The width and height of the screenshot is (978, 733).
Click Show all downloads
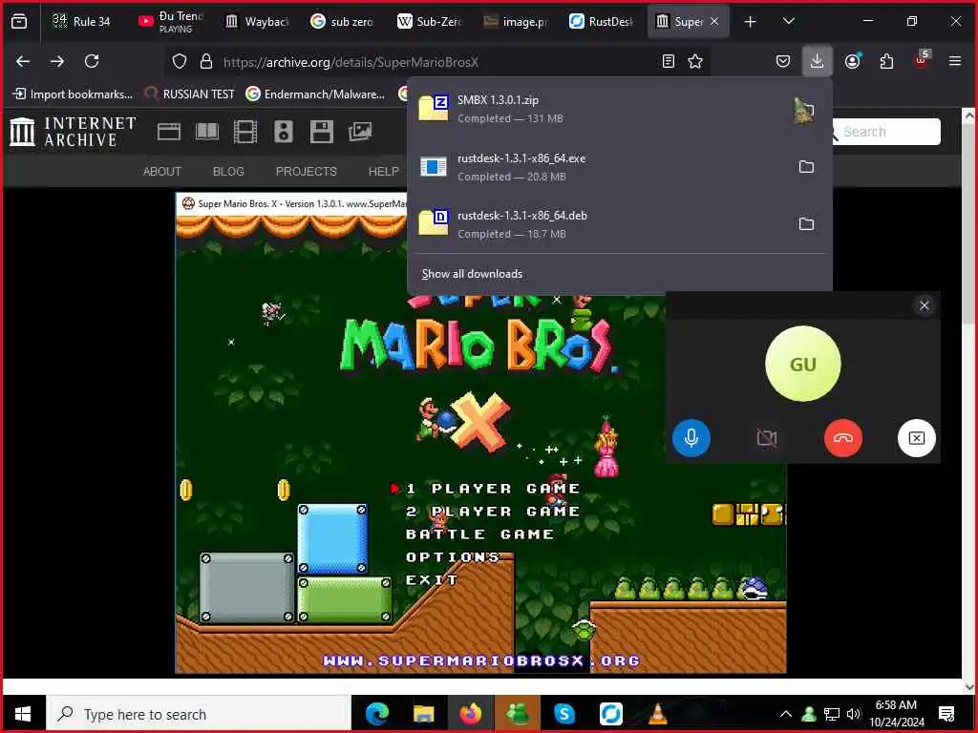coord(472,274)
